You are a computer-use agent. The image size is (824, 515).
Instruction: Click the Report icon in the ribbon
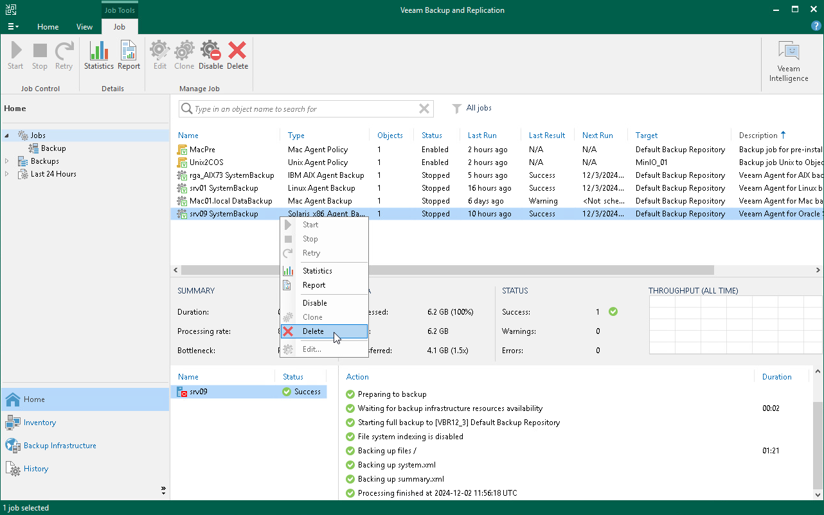tap(128, 55)
